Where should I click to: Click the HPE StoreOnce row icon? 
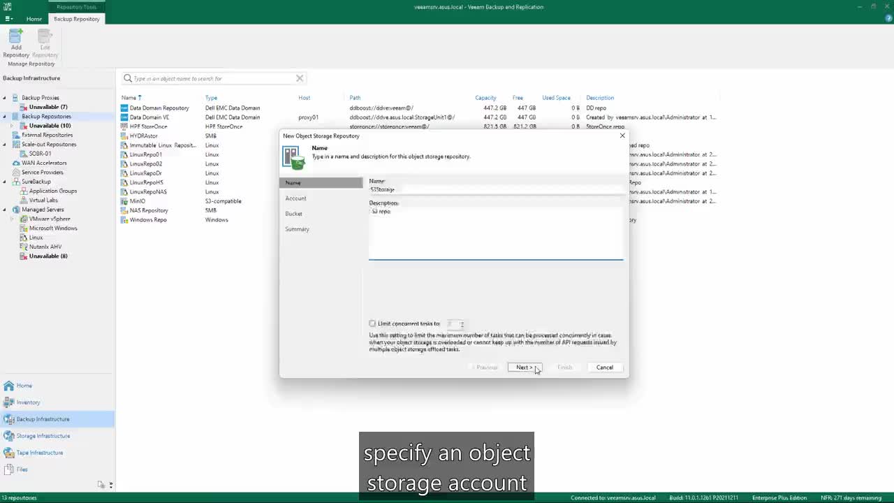(124, 126)
